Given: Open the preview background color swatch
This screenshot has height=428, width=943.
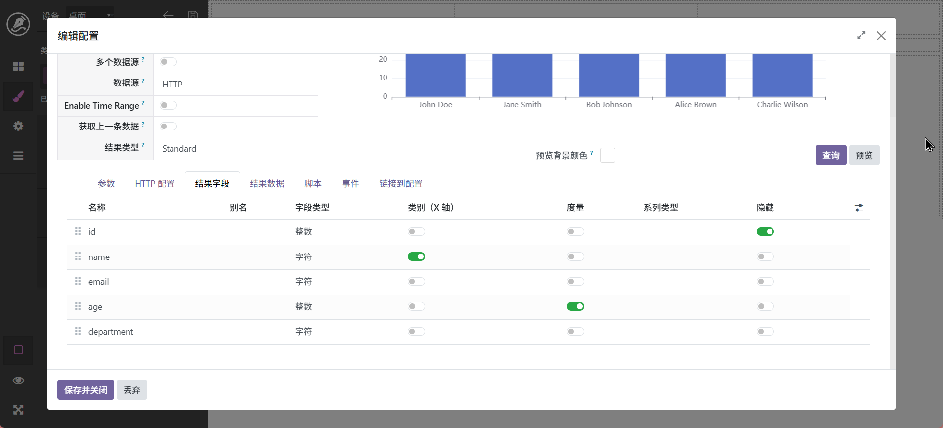Looking at the screenshot, I should pyautogui.click(x=607, y=155).
